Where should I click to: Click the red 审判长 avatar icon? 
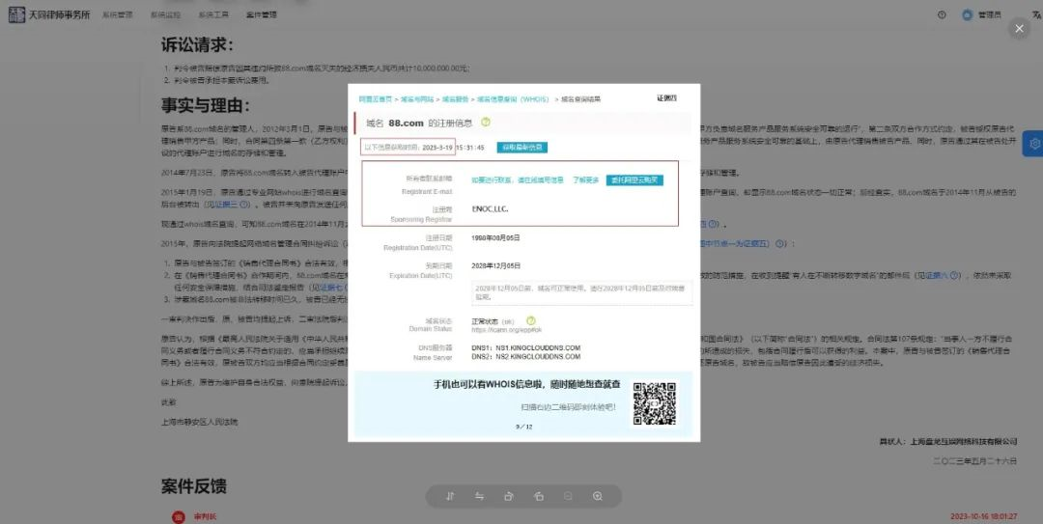[179, 516]
